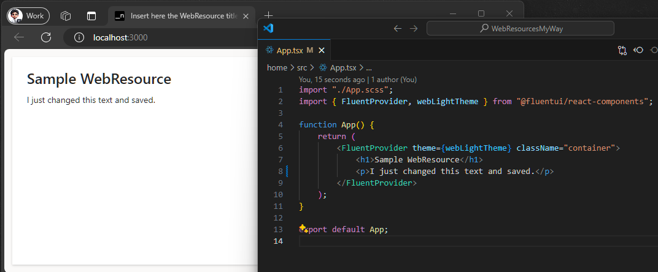
Task: Select the App.tsx editor tab
Action: click(290, 50)
